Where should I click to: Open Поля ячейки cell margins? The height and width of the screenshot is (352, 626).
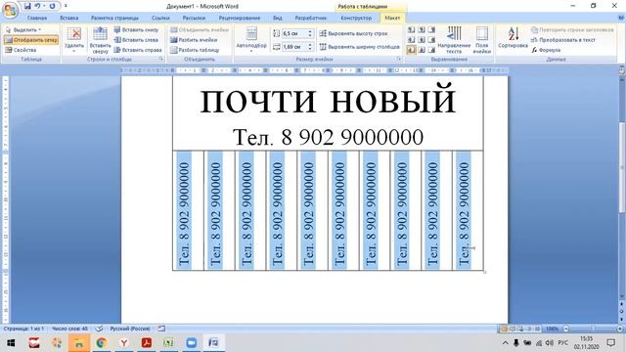[x=482, y=40]
